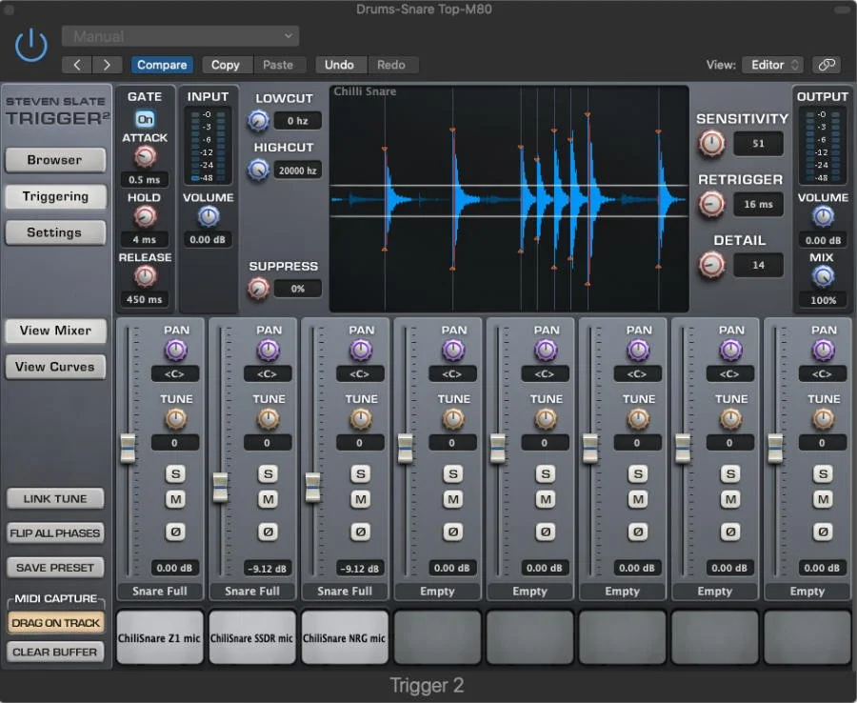Solo the first Snare Full channel

[175, 473]
